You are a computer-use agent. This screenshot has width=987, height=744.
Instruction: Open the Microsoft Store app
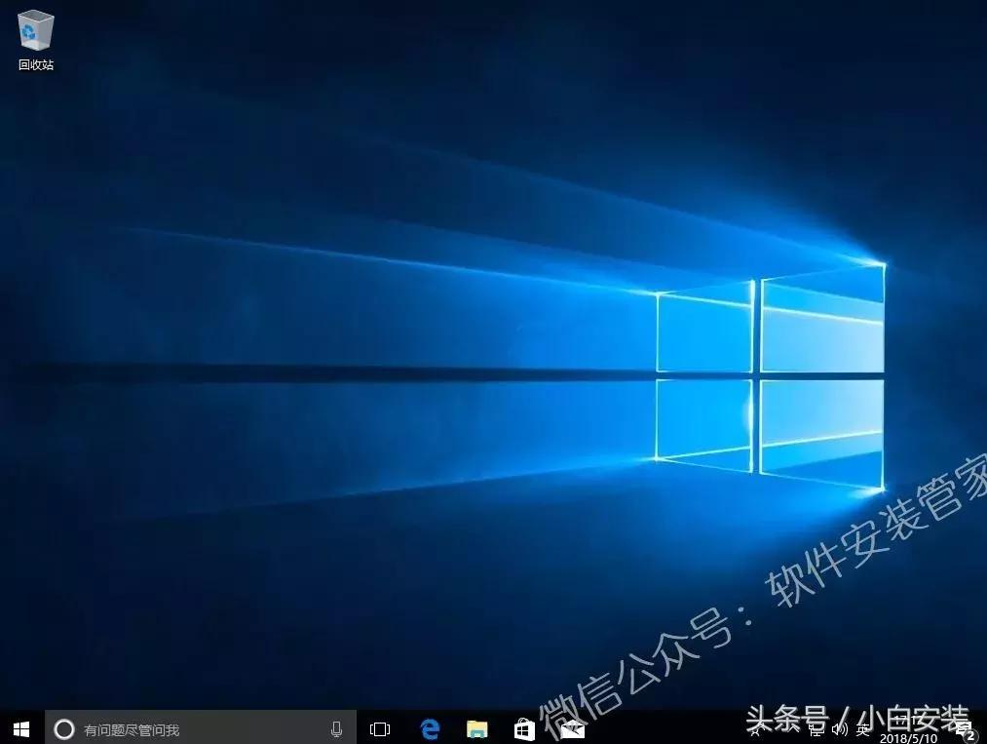pyautogui.click(x=523, y=728)
